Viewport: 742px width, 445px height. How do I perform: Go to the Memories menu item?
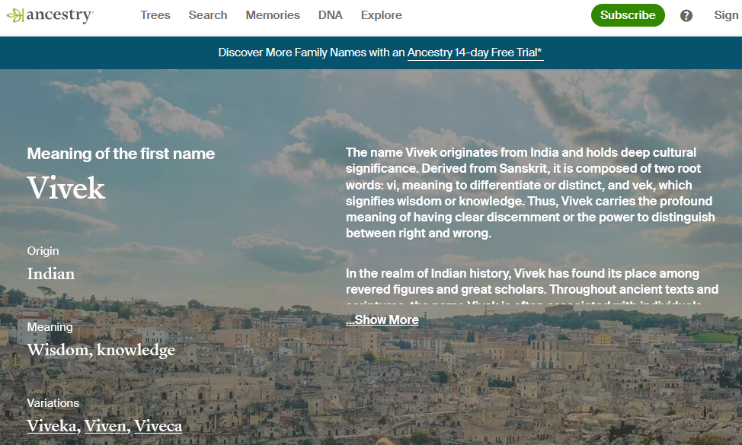point(273,15)
